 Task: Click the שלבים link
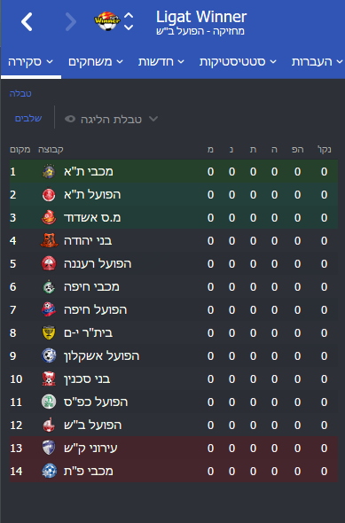(x=28, y=118)
